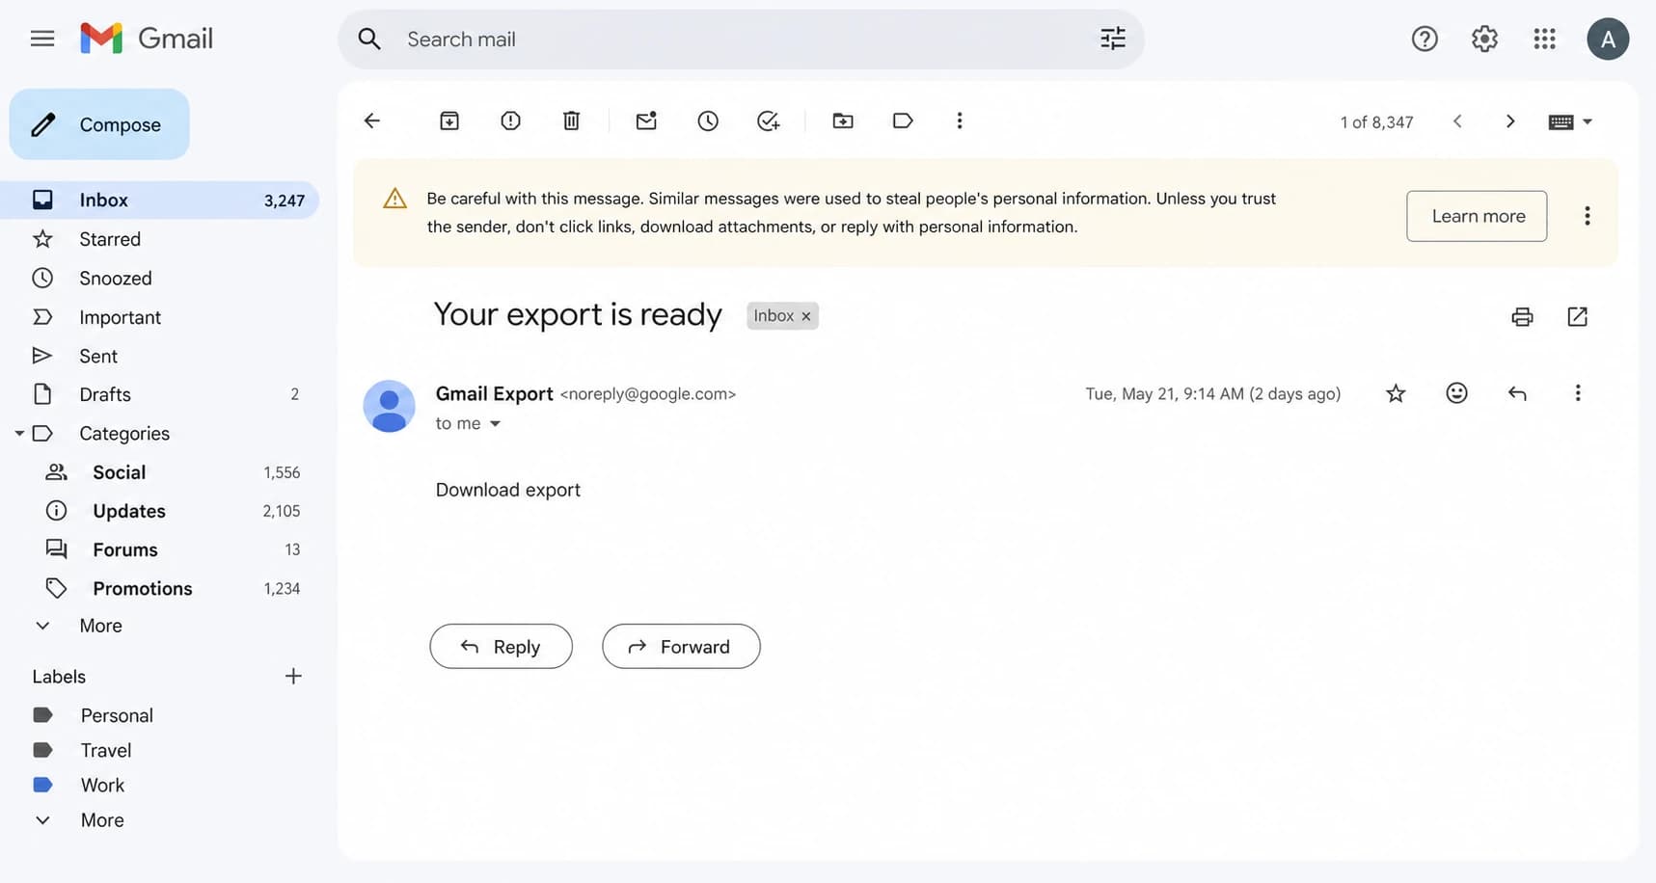Image resolution: width=1656 pixels, height=883 pixels.
Task: Add emoji reaction
Action: [x=1456, y=393]
